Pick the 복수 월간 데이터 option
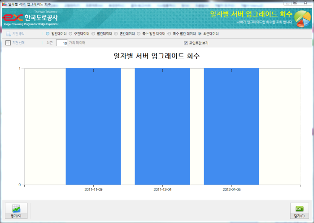 pyautogui.click(x=170, y=34)
